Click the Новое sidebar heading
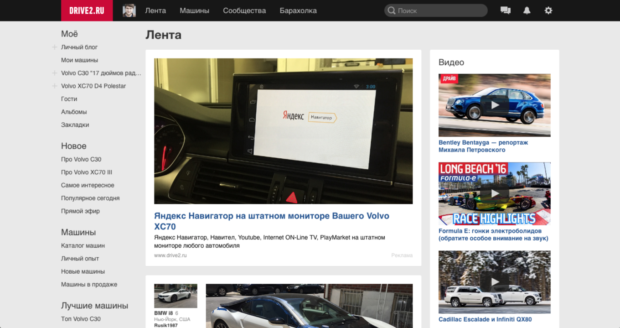The height and width of the screenshot is (328, 620). tap(74, 146)
